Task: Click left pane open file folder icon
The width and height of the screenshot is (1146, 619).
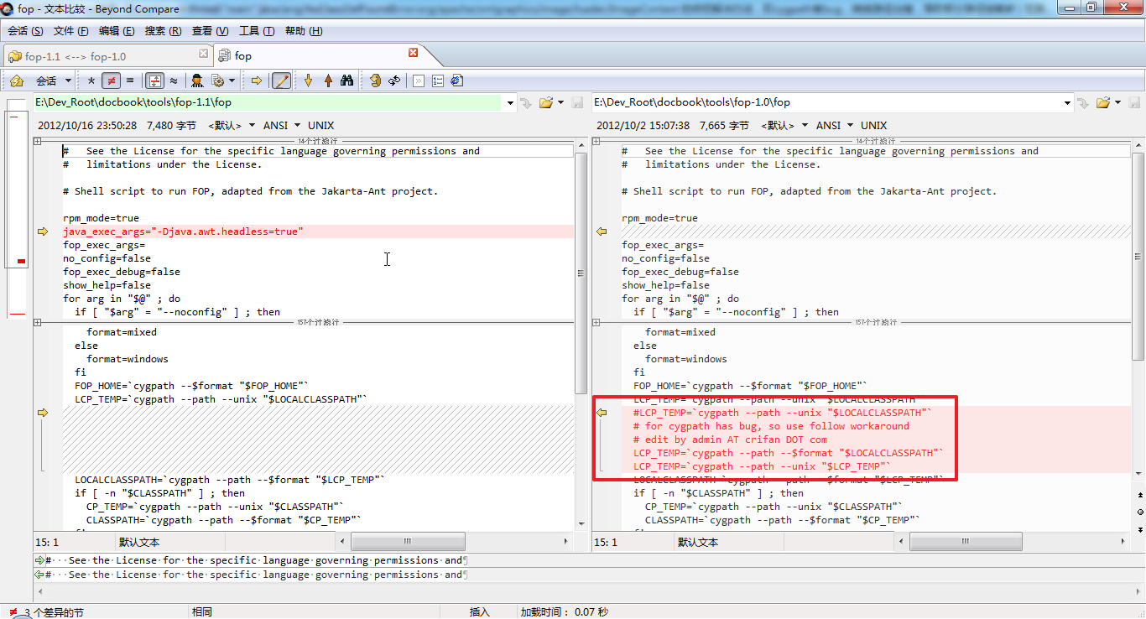Action: tap(546, 102)
